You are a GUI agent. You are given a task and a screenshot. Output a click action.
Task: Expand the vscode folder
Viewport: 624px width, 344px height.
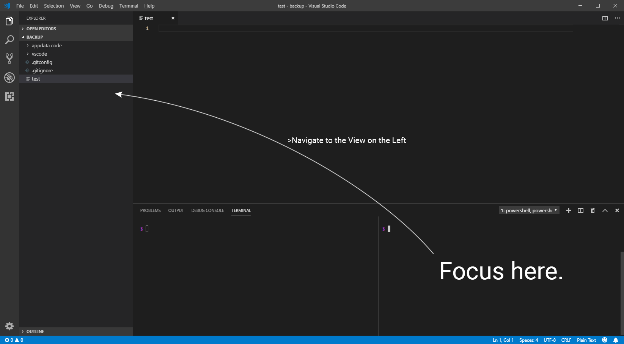coord(76,54)
